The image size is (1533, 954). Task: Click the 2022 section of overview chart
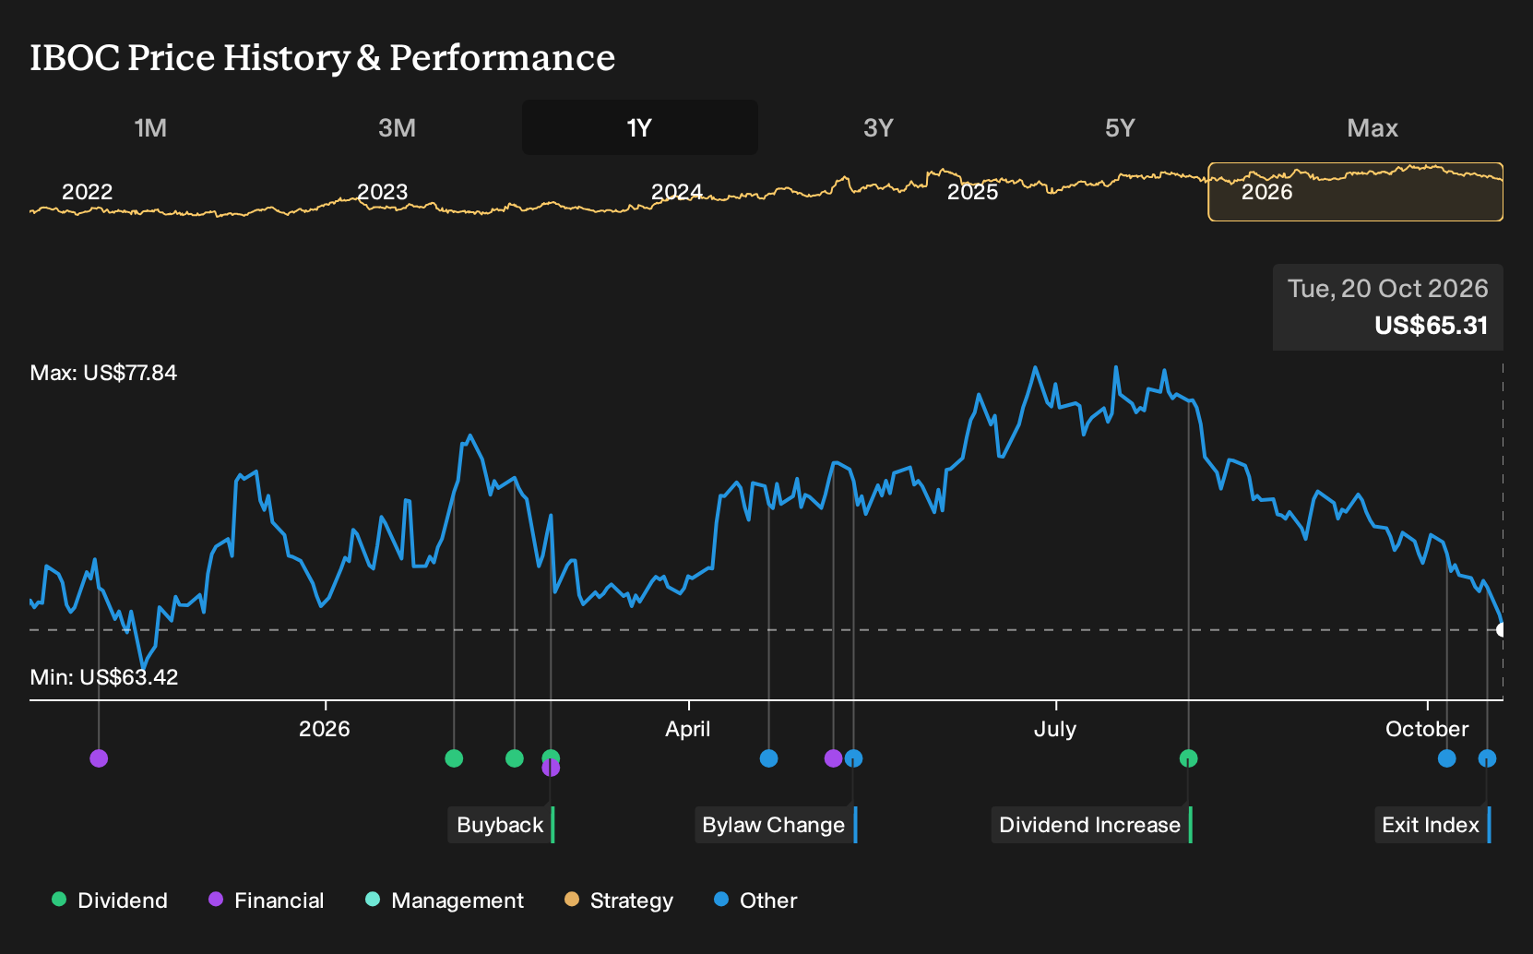tap(88, 192)
